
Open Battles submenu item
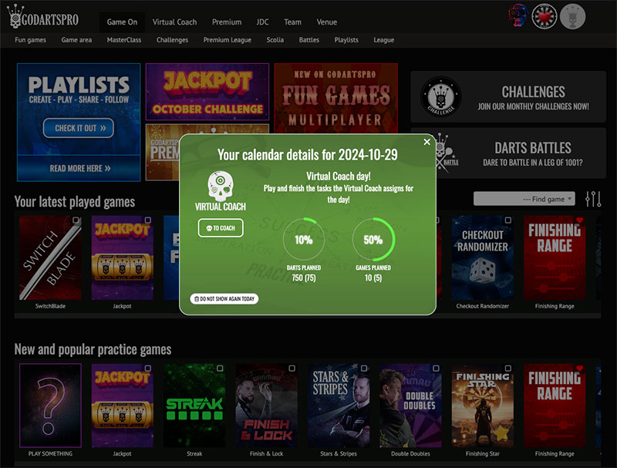[309, 40]
